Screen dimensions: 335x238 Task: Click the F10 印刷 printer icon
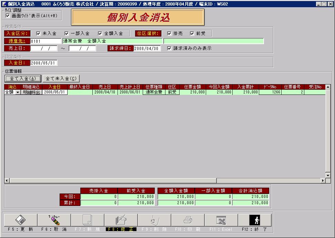188,220
